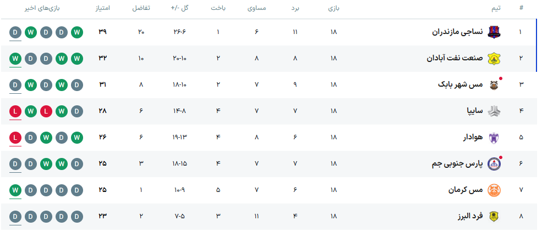Open the نساجی مازندران team name link
Viewport: 542px width, 232px height.
(457, 32)
